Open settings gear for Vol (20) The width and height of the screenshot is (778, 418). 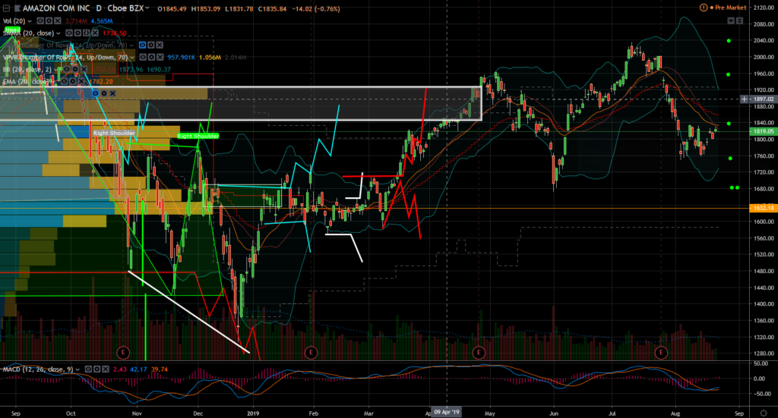pos(49,20)
